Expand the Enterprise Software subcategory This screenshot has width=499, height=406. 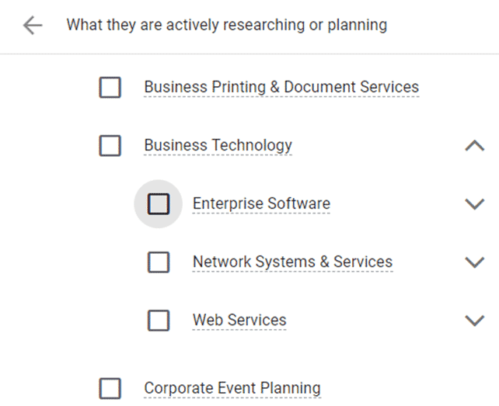474,204
